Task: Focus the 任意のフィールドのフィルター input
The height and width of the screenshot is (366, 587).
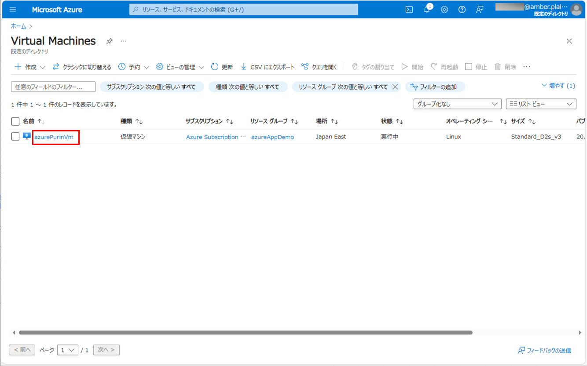Action: click(x=53, y=87)
